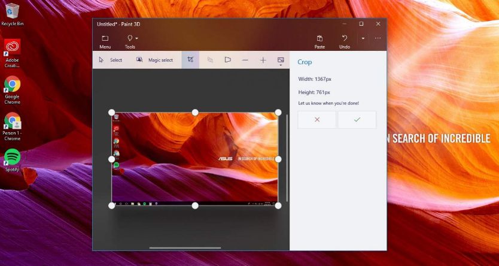Screen dimensions: 499x266
Task: Click the right-middle crop handle
Action: pos(278,159)
